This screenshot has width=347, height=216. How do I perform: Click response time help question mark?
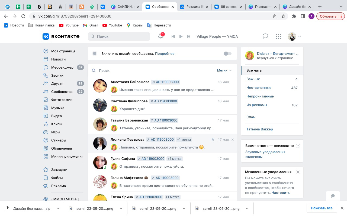[298, 146]
